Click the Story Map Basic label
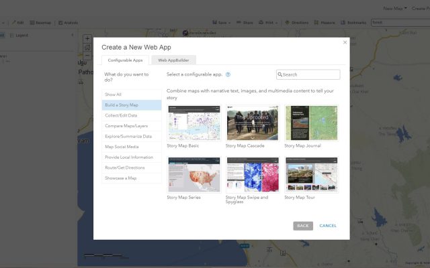 click(x=183, y=146)
